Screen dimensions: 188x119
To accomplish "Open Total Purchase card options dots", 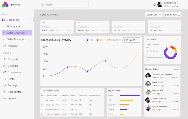I will [107, 23].
